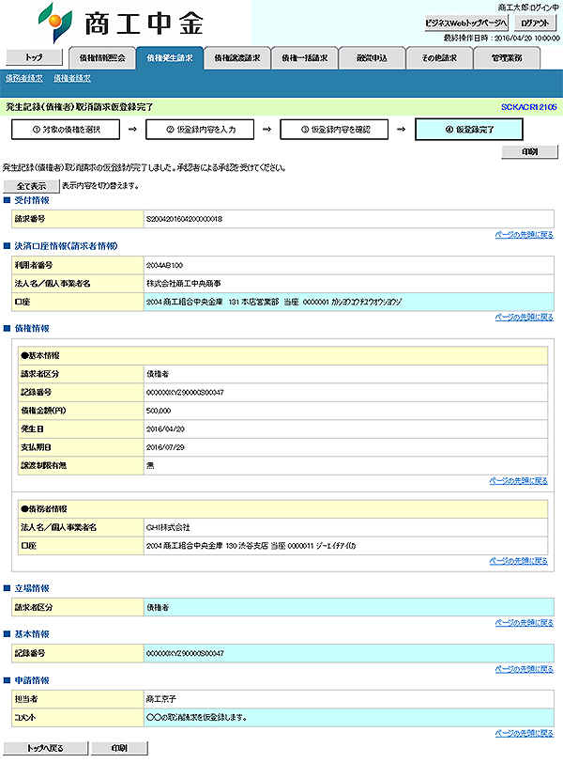563x763 pixels.
Task: Click ページの先頭に戻る under 基本情報 債権 table
Action: pyautogui.click(x=518, y=481)
